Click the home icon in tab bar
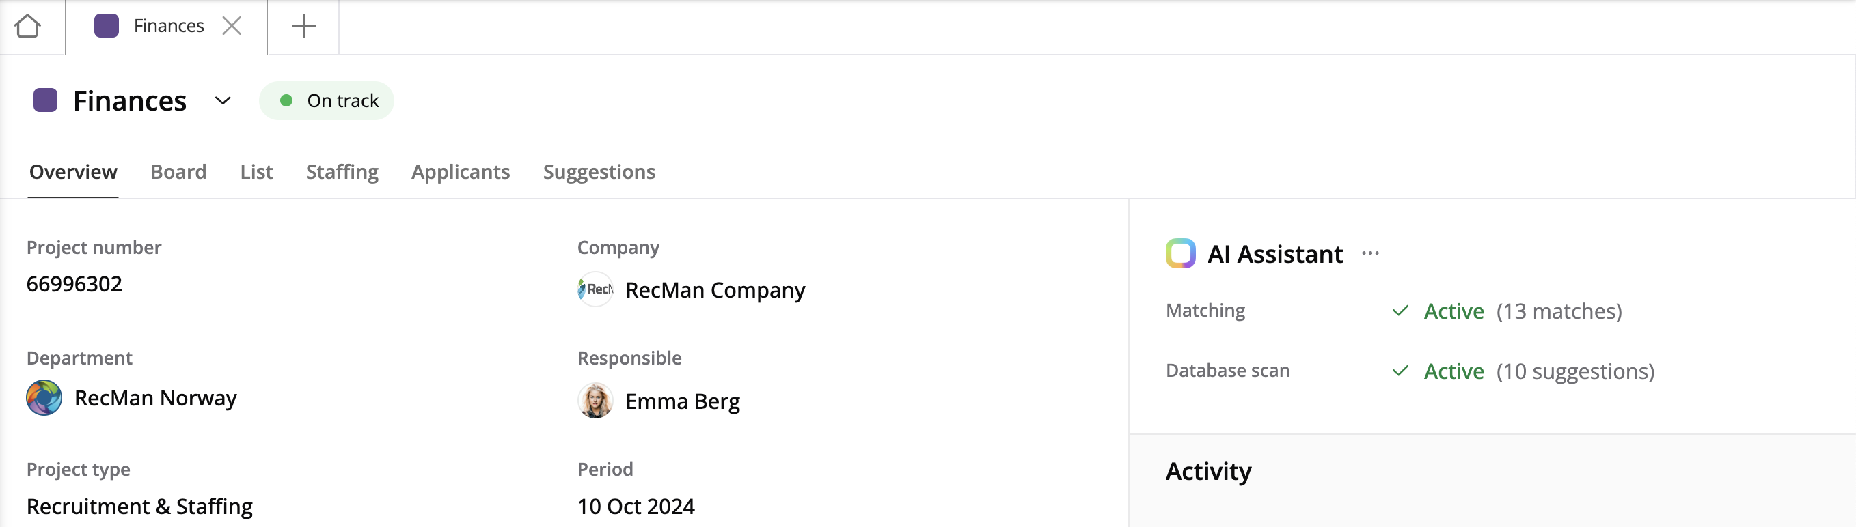 pos(28,27)
